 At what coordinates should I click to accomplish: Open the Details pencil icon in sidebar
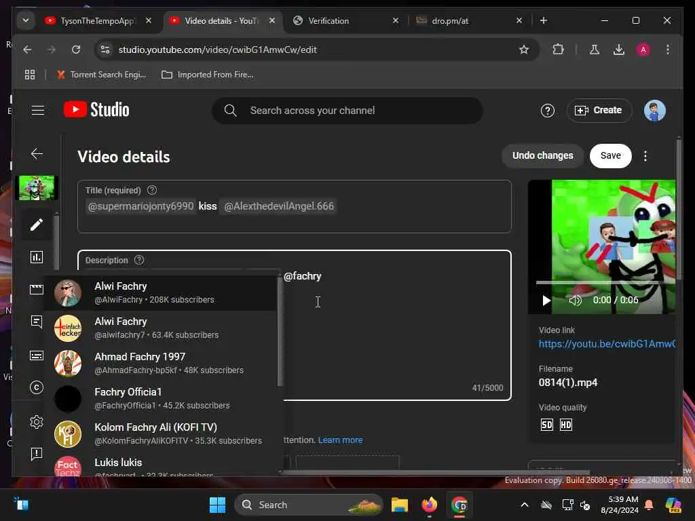(x=37, y=225)
